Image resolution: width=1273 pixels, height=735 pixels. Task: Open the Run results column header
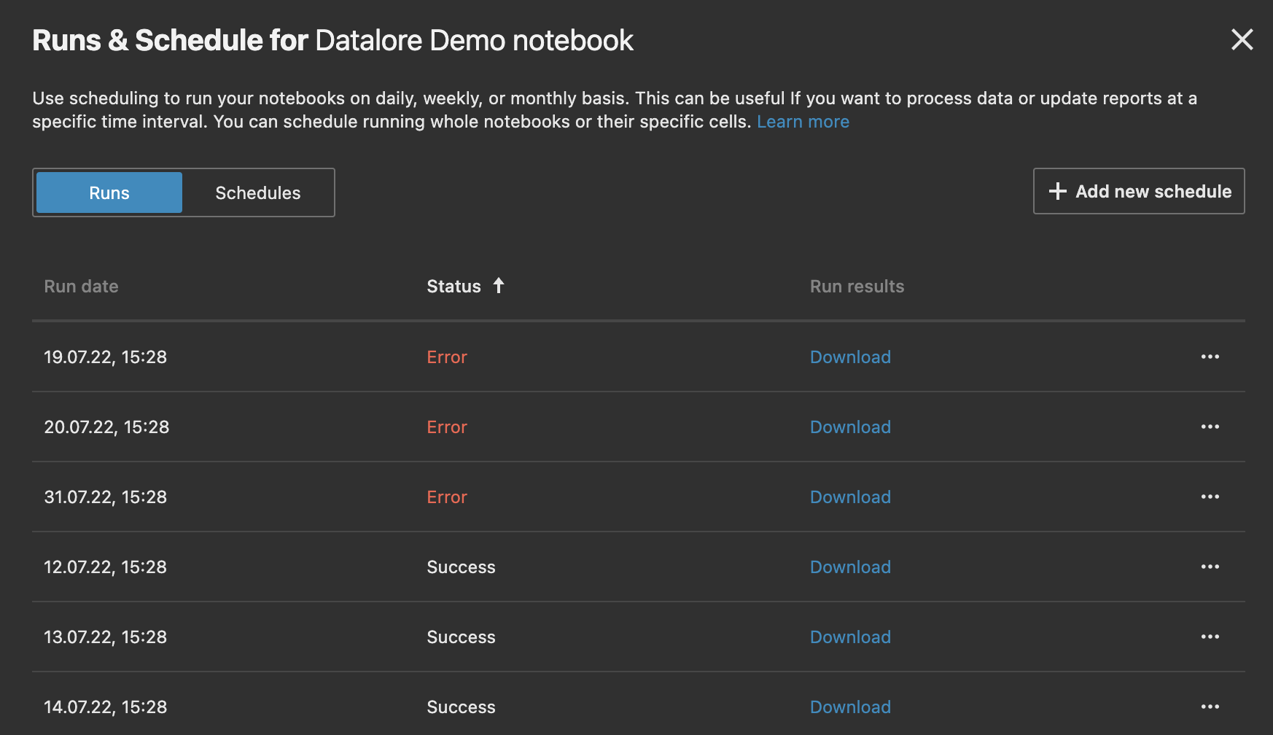click(x=857, y=286)
